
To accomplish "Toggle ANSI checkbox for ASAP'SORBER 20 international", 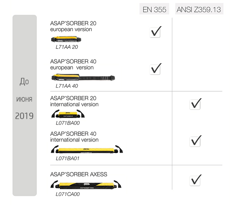I will (195, 104).
